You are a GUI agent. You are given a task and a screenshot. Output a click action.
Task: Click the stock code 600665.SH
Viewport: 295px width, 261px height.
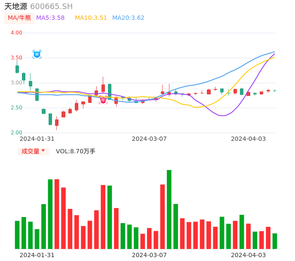click(51, 6)
